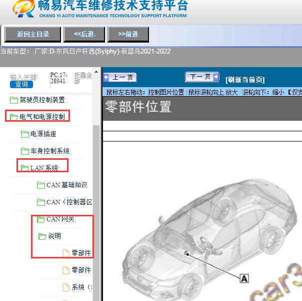Open the CAN（控制器区 entry
This screenshot has width=302, height=301.
[69, 202]
